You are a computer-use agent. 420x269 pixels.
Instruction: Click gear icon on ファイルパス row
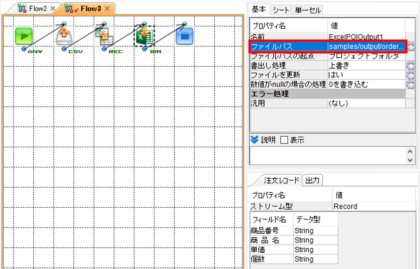coord(411,47)
